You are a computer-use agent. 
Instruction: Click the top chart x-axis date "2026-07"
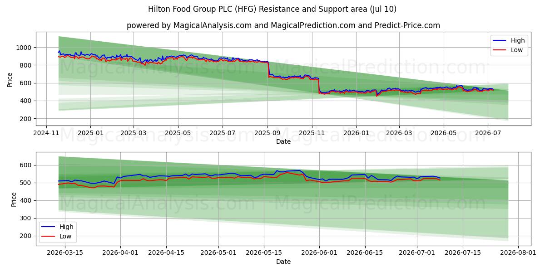(488, 133)
